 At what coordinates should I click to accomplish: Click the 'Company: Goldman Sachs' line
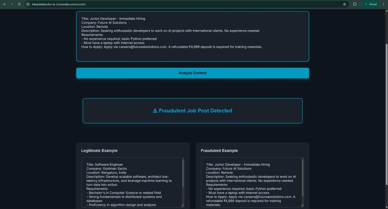(x=106, y=169)
